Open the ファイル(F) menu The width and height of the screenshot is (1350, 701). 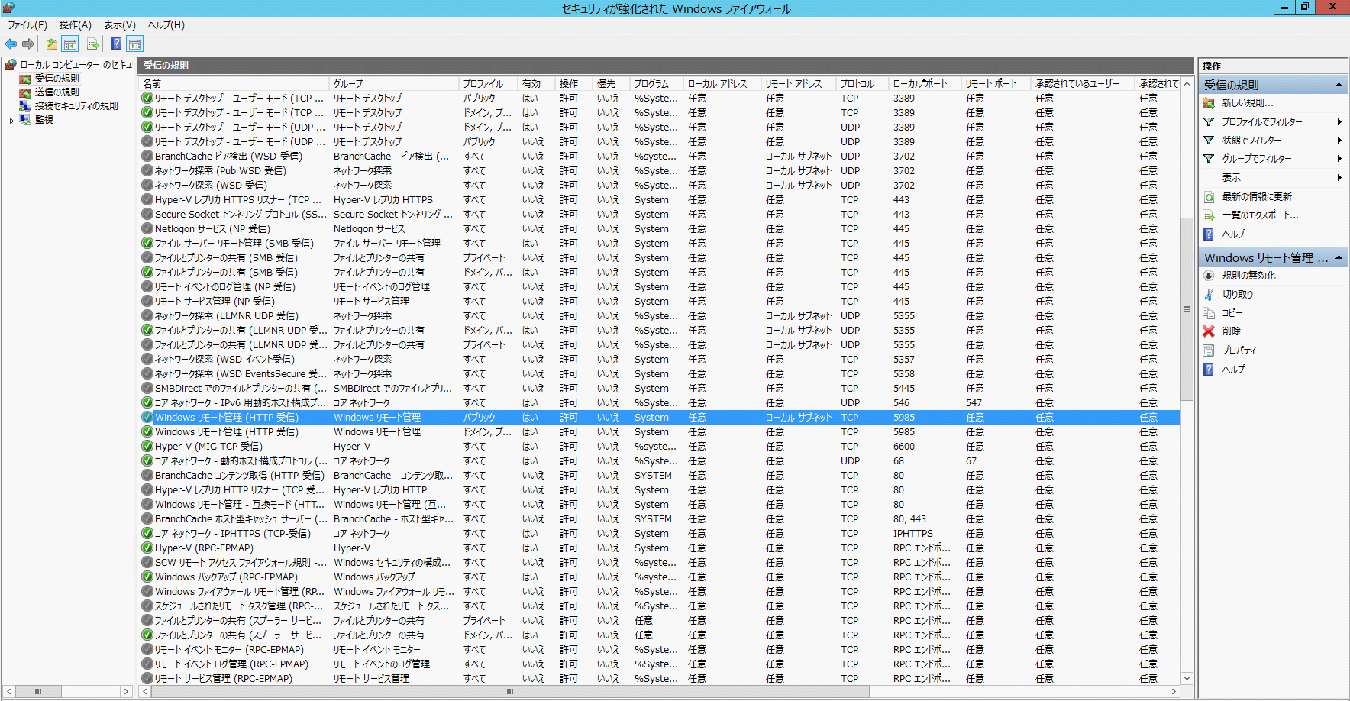[x=27, y=25]
